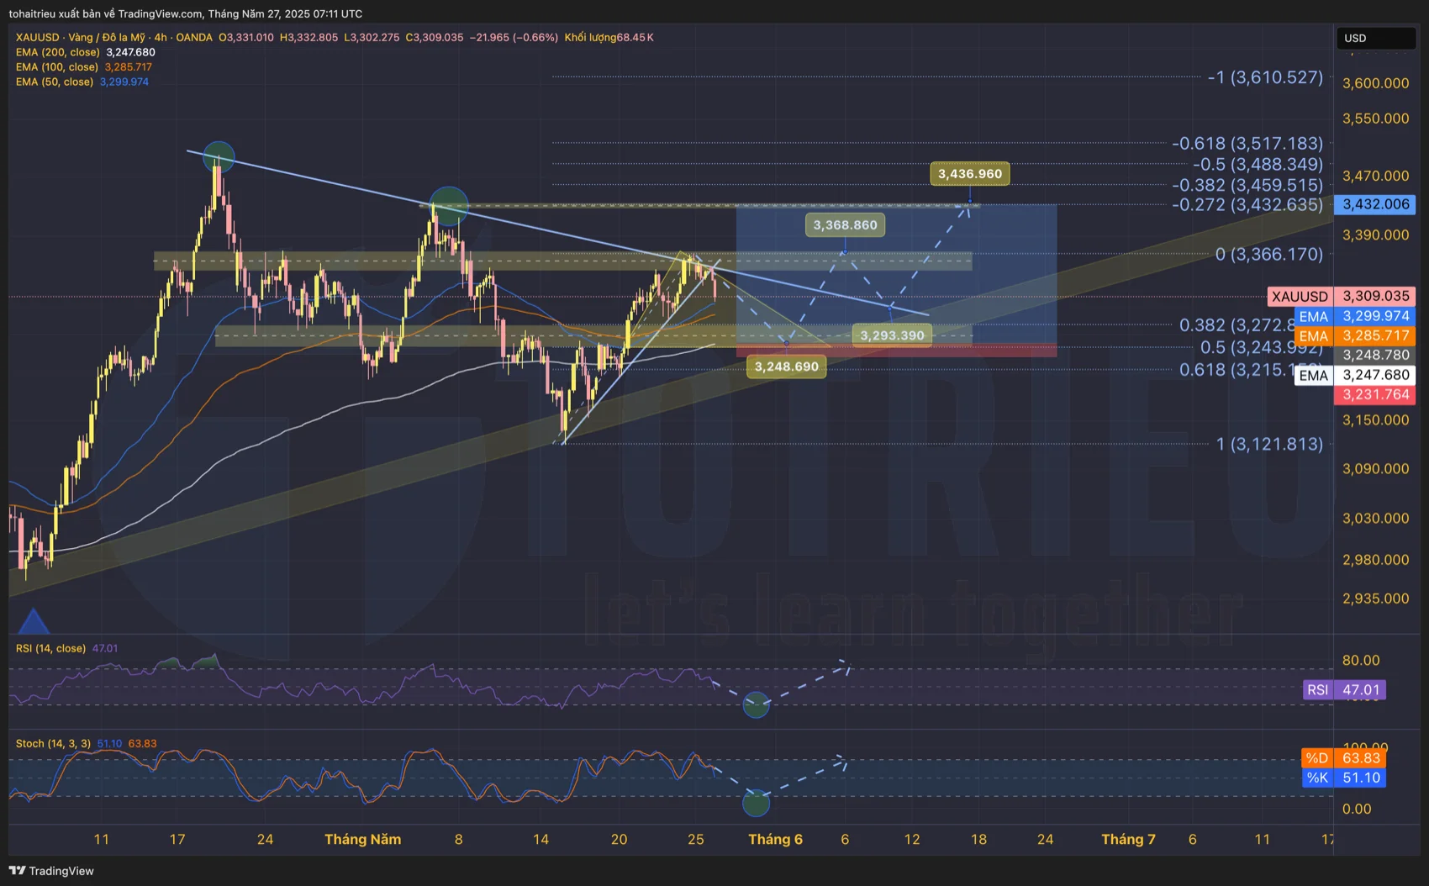Open the USD currency selector
Viewport: 1429px width, 886px height.
(x=1375, y=38)
